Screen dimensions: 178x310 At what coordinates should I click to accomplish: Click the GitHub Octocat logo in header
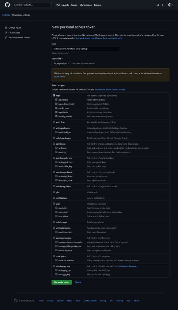(x=7, y=5)
